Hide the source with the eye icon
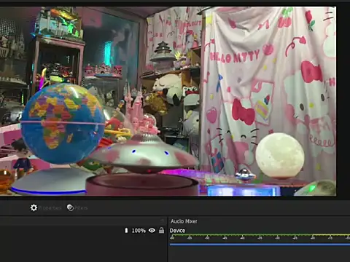This screenshot has height=262, width=350. pos(152,230)
